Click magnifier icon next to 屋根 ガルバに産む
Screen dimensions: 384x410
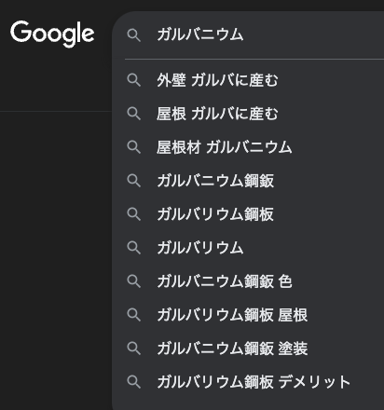pos(134,114)
